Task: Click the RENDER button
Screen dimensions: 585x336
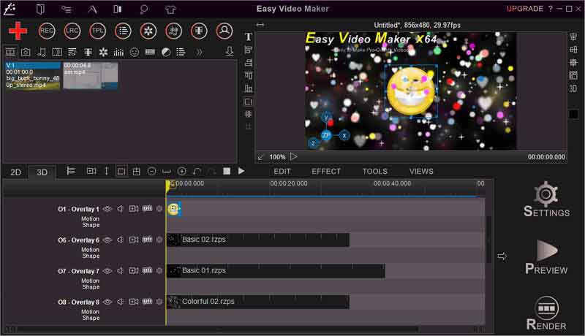Action: click(x=546, y=313)
